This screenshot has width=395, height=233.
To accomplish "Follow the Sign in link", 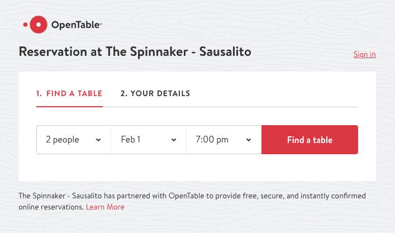I will coord(364,55).
